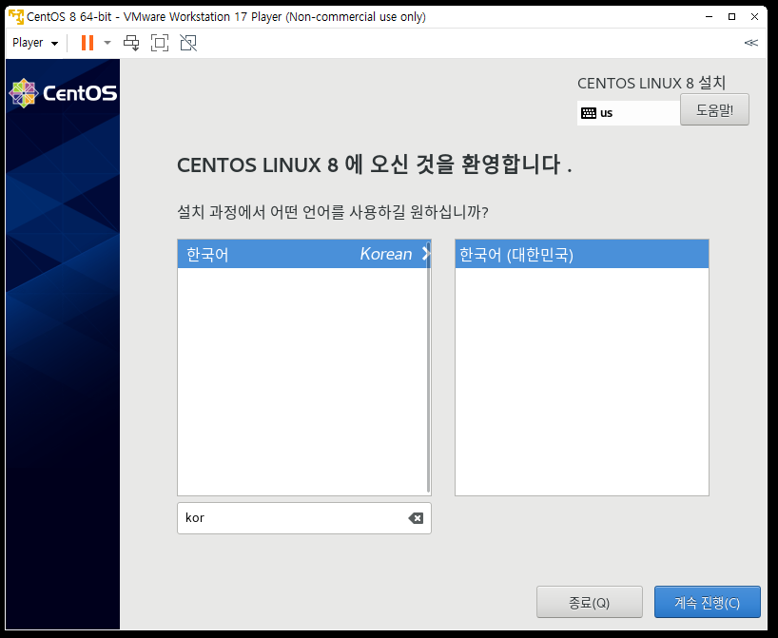Pause the virtual machine
Screen dimensions: 778x638
[x=88, y=43]
